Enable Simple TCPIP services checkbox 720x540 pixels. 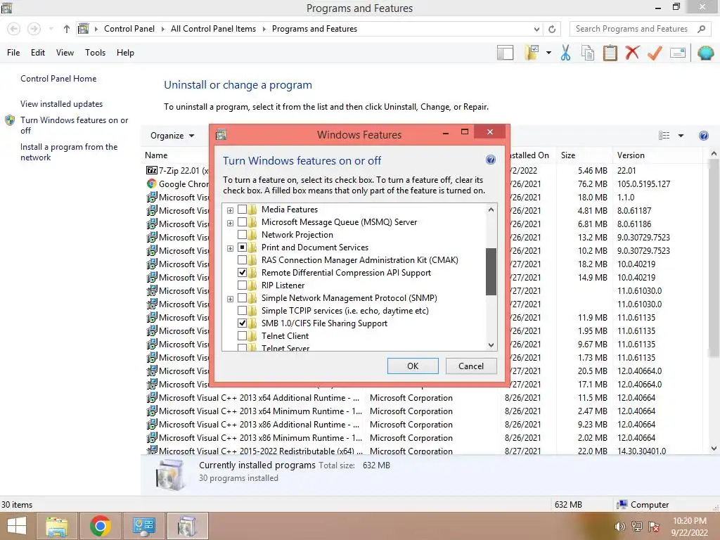pyautogui.click(x=242, y=311)
